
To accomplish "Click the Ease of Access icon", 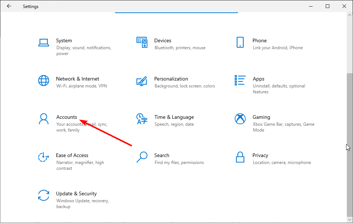I will click(x=43, y=157).
